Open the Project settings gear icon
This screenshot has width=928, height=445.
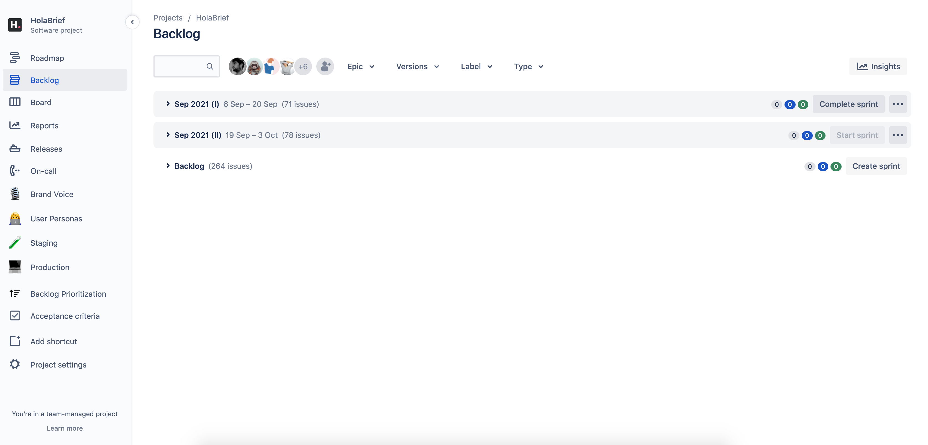pos(15,364)
